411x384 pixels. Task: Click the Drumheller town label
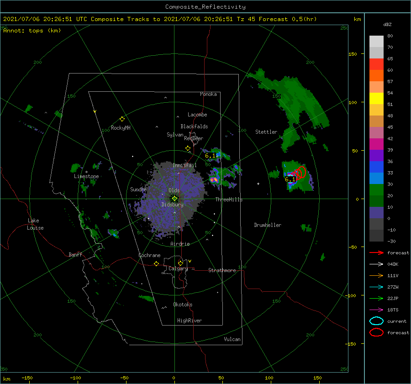coord(268,225)
